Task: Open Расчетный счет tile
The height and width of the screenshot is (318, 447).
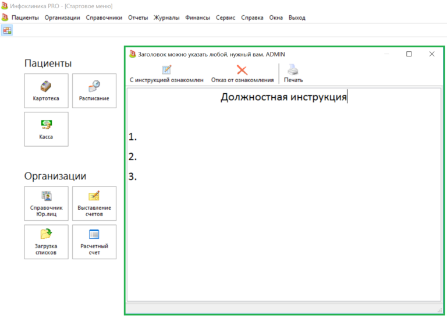Action: 94,242
